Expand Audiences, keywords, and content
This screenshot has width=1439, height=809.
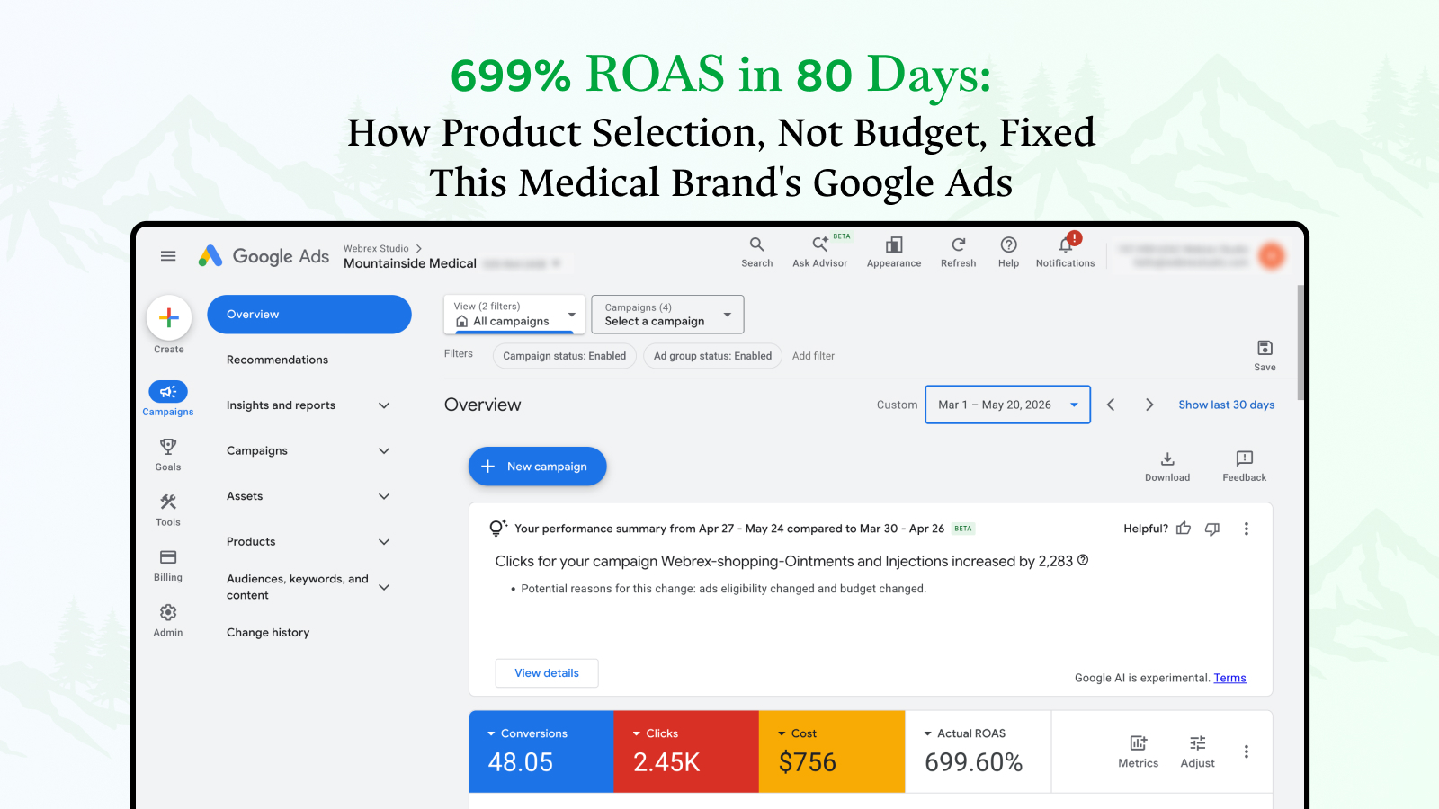tap(384, 587)
